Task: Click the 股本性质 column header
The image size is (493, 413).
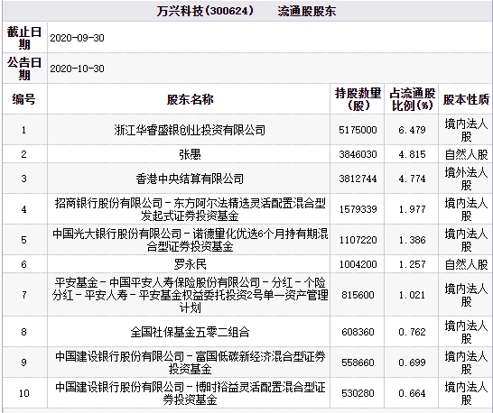Action: click(x=466, y=99)
